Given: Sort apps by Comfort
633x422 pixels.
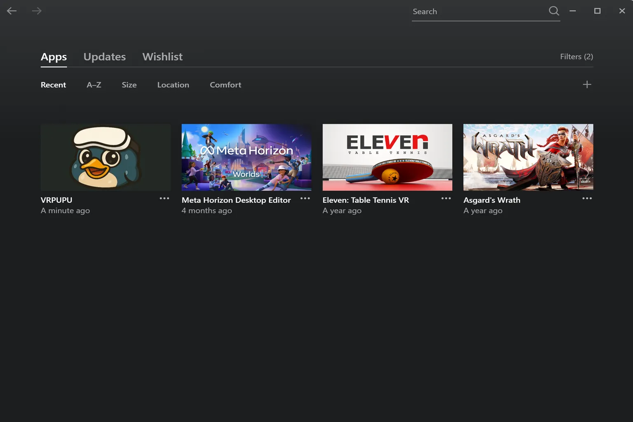Looking at the screenshot, I should point(225,85).
